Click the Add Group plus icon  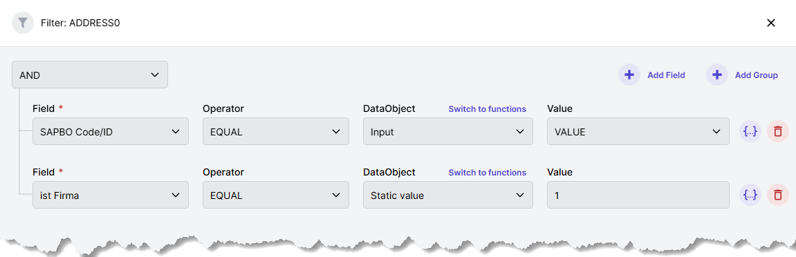(716, 75)
